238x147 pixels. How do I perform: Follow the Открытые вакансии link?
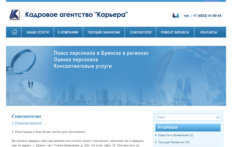[27, 123]
